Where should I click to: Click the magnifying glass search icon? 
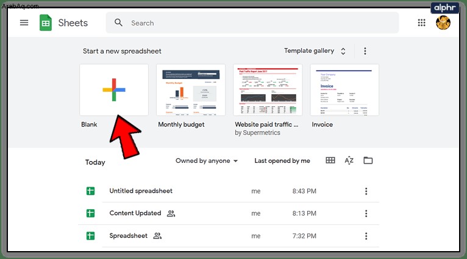(118, 22)
